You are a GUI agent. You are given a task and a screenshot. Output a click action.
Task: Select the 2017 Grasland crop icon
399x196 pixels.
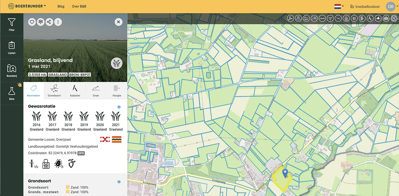(52, 116)
